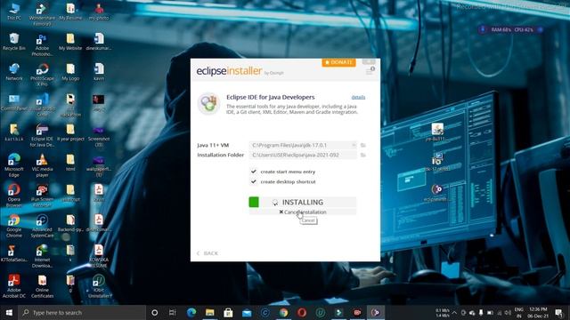This screenshot has height=320, width=570.
Task: Open Task View from taskbar
Action: tap(172, 312)
